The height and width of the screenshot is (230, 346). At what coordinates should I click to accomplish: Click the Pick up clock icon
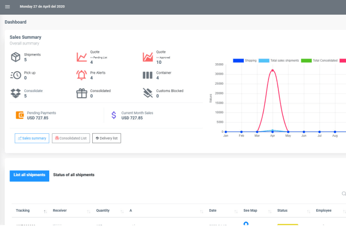click(x=15, y=75)
